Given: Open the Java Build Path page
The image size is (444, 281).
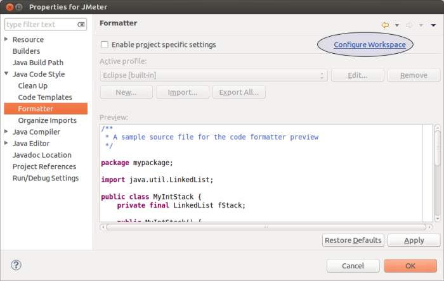Looking at the screenshot, I should [x=38, y=63].
